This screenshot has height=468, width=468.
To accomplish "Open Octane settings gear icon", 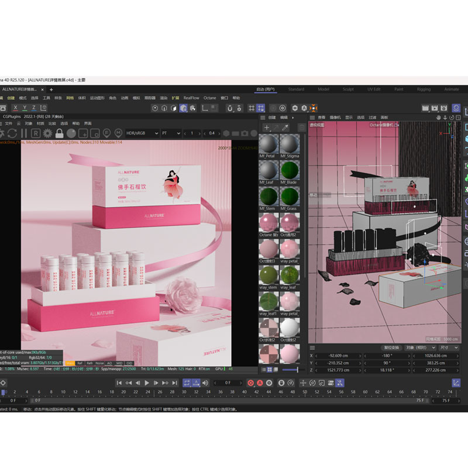I will pos(47,133).
